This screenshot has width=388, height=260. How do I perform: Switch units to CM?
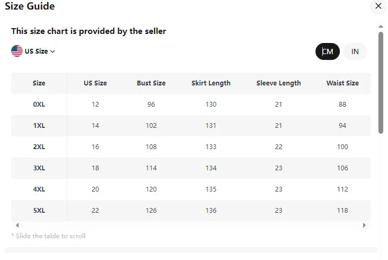tap(327, 51)
